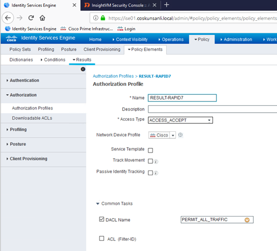Screen dimensions: 277x251
Task: Click the Description input field
Action: coord(212,109)
